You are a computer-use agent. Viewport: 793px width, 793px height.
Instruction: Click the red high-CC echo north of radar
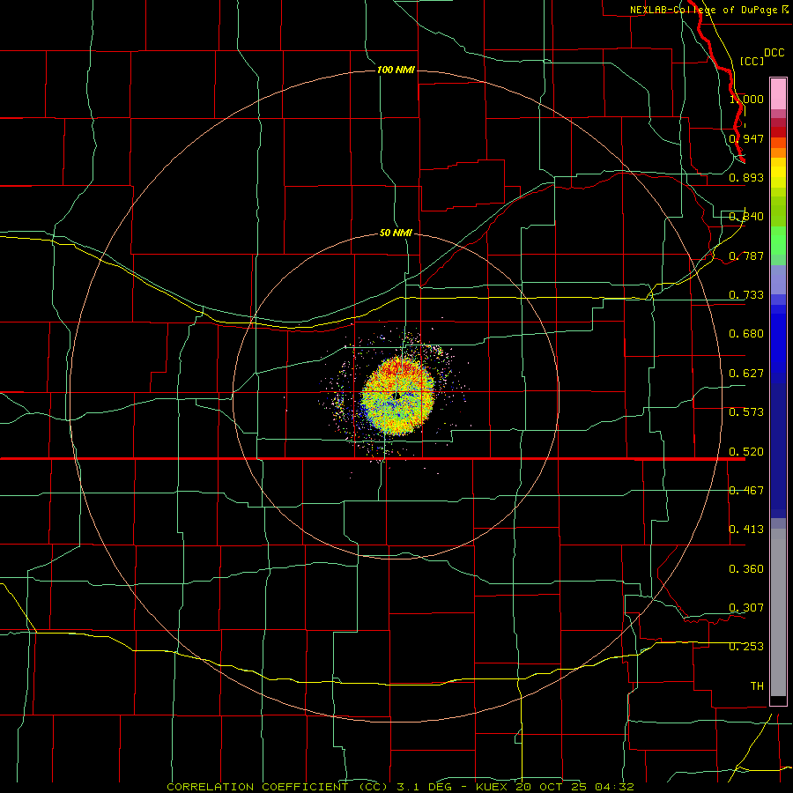coord(399,369)
